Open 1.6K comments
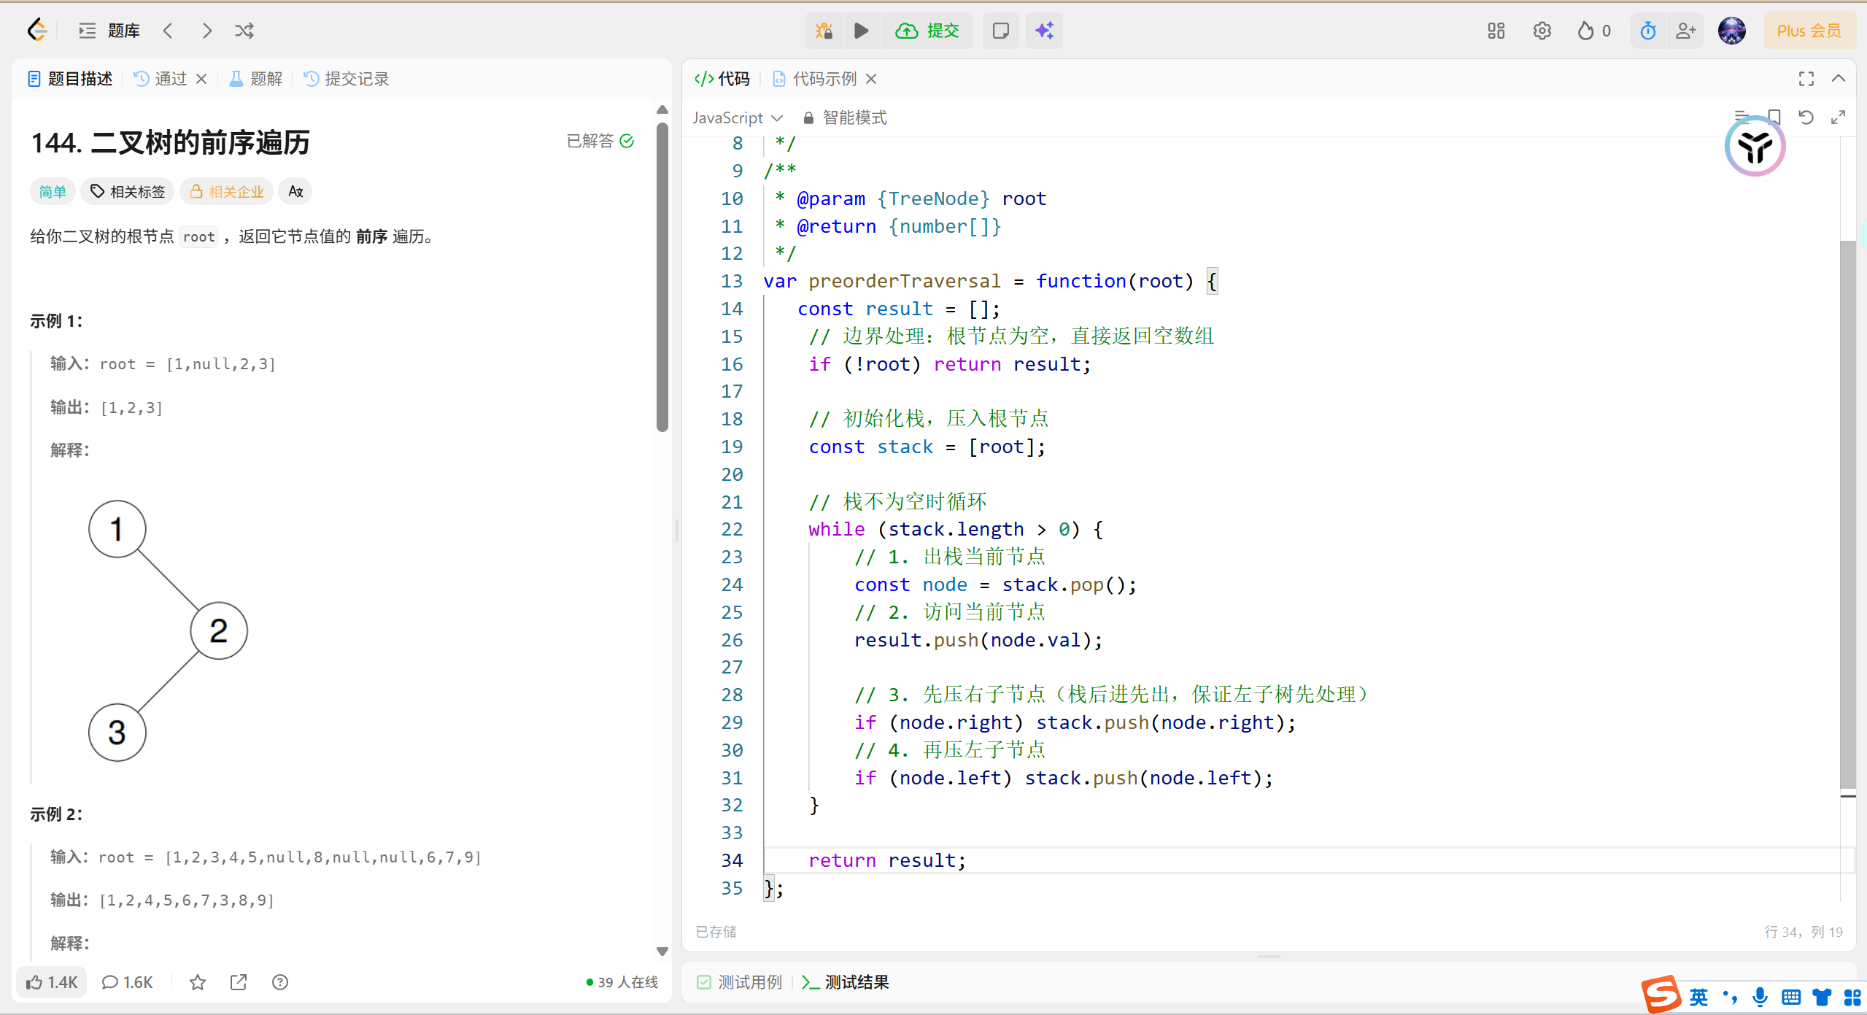Screen dimensions: 1867x1015 pyautogui.click(x=127, y=982)
